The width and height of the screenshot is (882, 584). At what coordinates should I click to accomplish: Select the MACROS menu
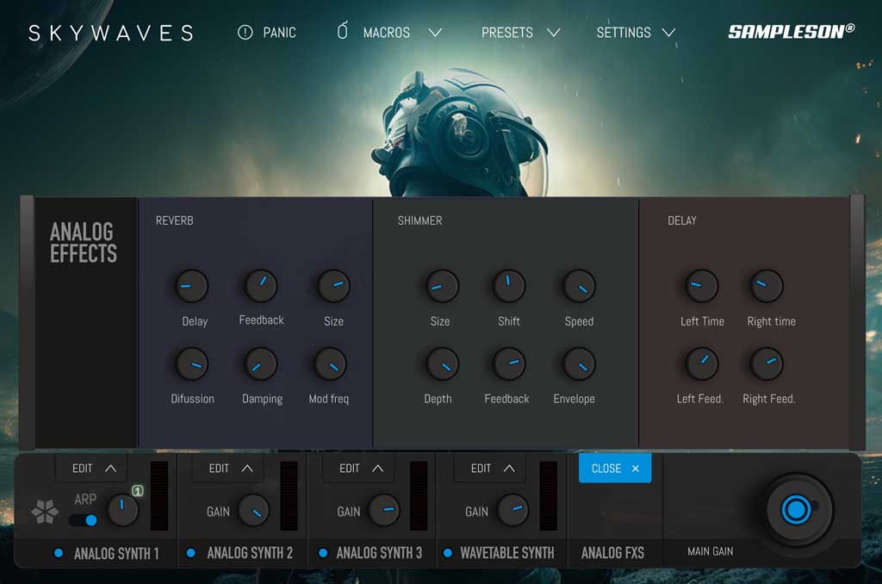click(388, 32)
